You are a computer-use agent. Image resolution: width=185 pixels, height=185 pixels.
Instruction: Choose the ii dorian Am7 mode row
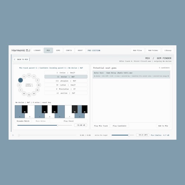click(x=66, y=77)
